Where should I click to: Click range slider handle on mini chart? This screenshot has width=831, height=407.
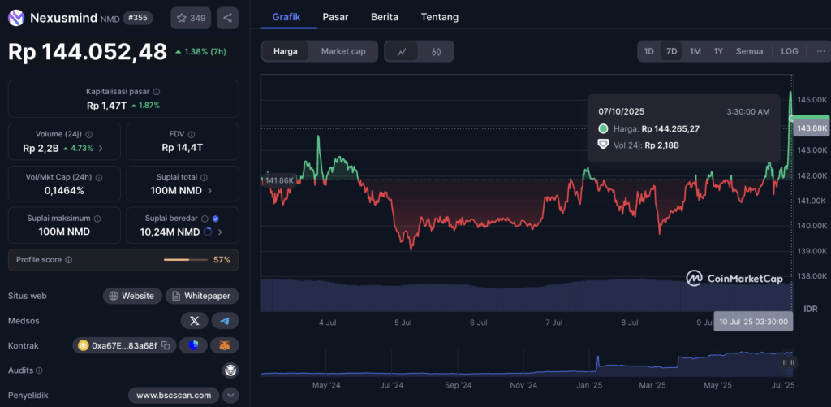point(789,362)
